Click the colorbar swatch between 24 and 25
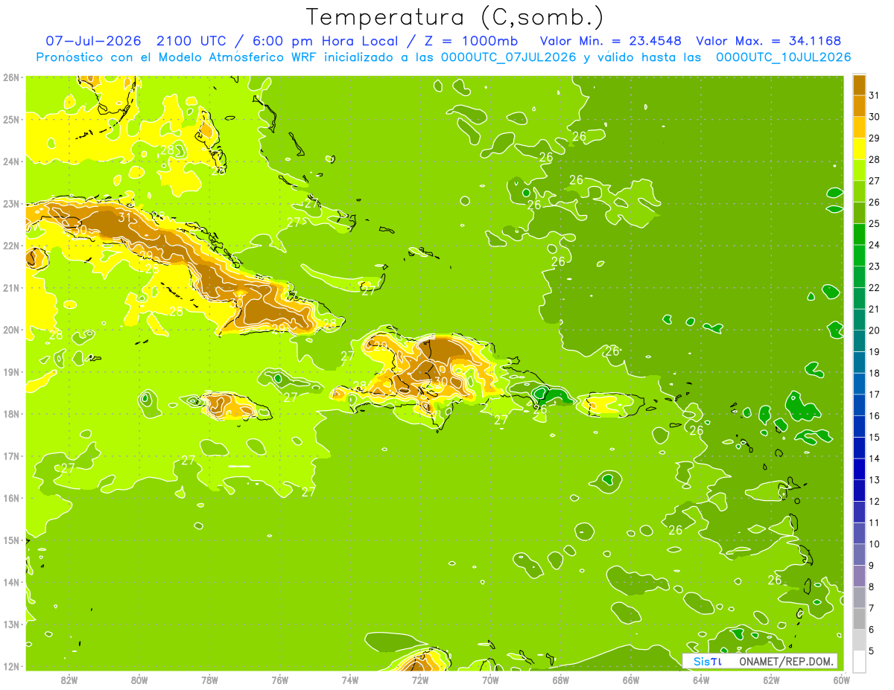 click(x=859, y=234)
